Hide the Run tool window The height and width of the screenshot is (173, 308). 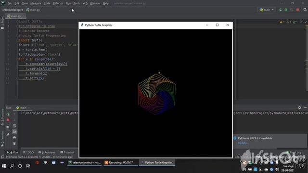(306, 108)
